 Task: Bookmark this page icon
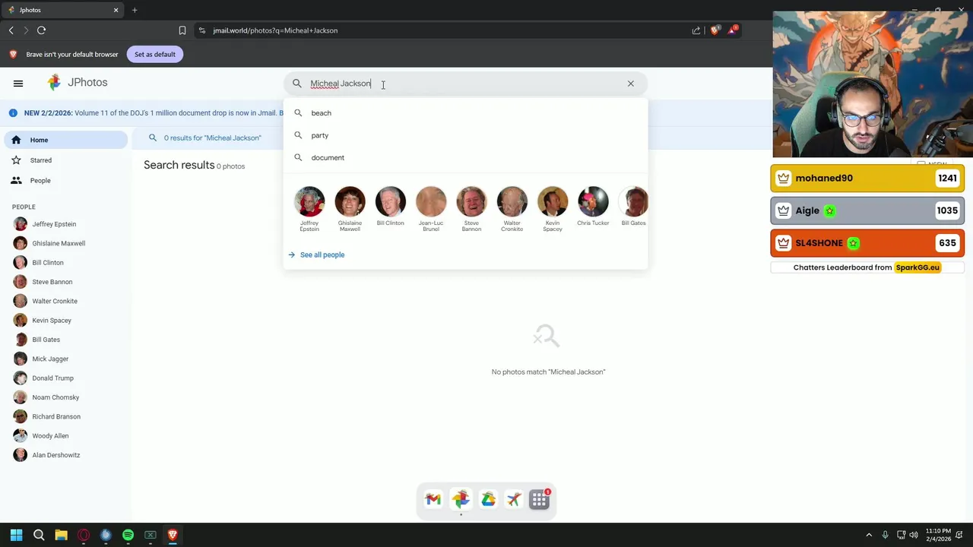(x=182, y=30)
